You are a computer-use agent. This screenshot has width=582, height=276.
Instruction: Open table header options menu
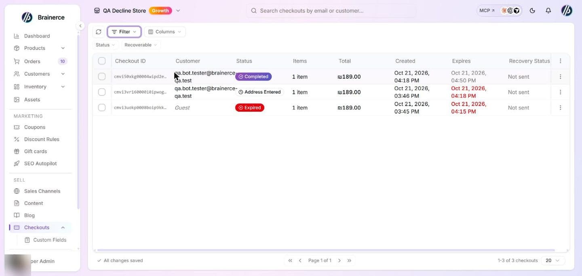point(560,61)
